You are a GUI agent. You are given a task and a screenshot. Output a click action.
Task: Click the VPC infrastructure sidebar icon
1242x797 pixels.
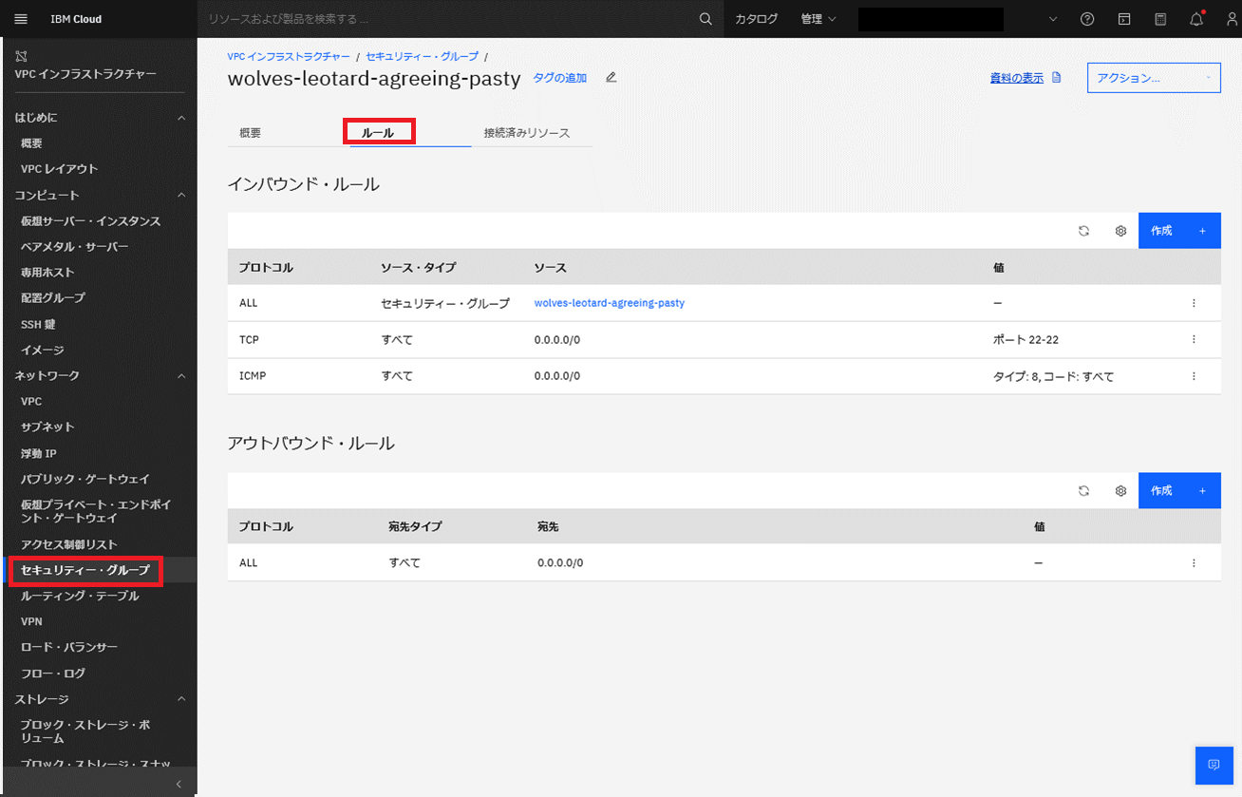point(21,56)
